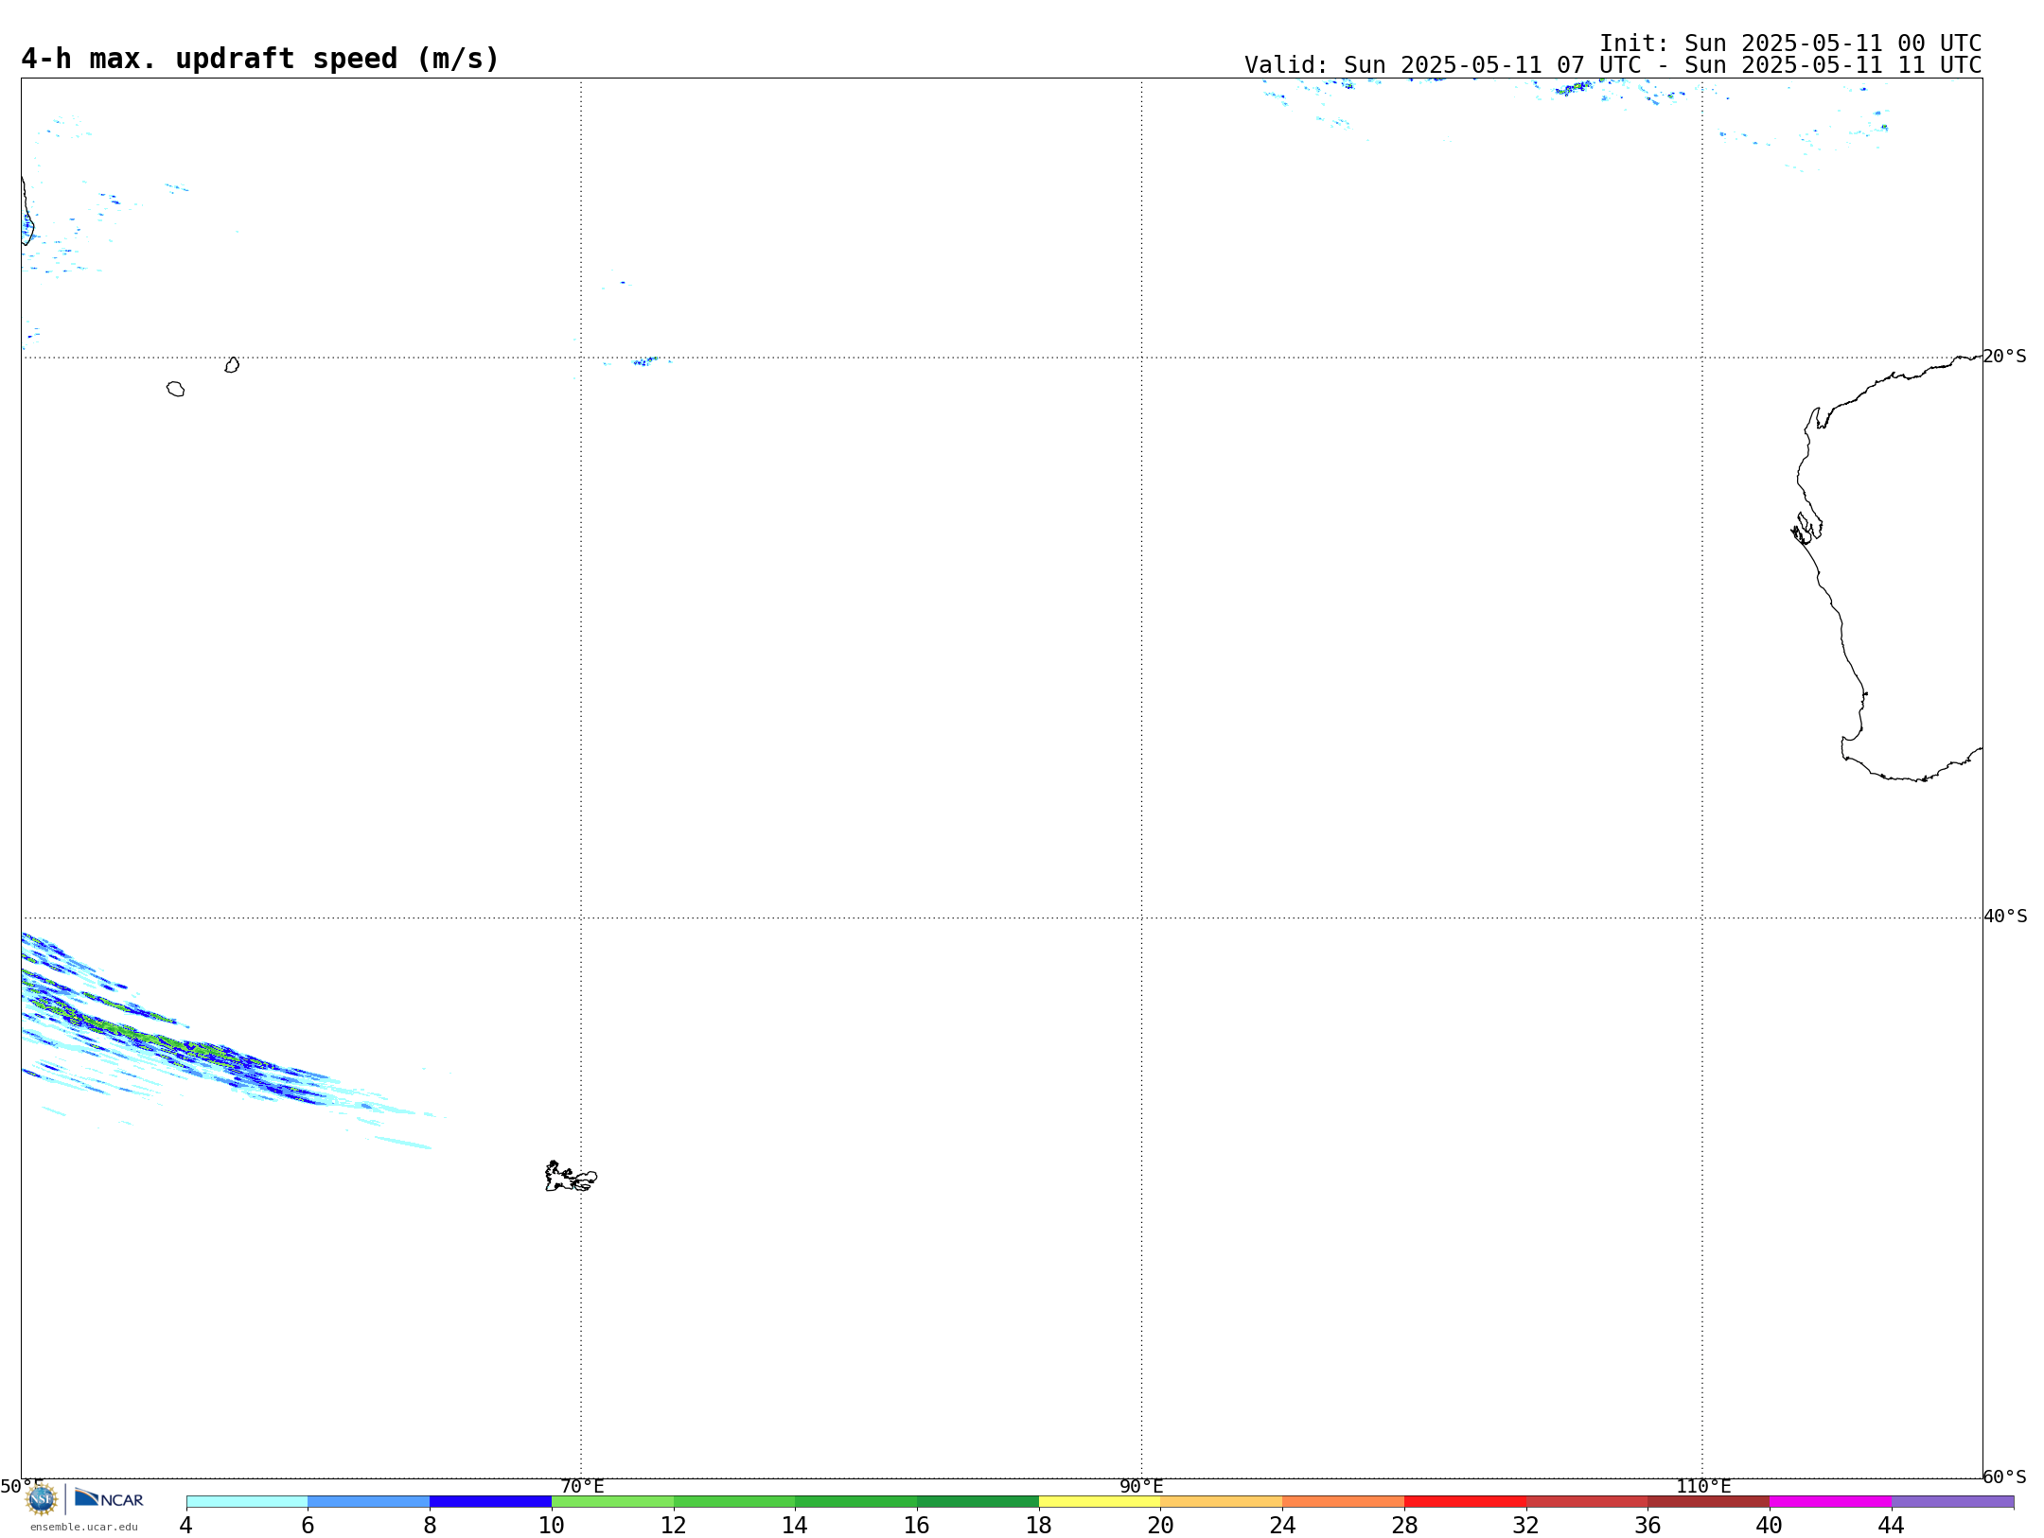
Task: Click the 70°E longitude label
Action: click(x=582, y=1486)
